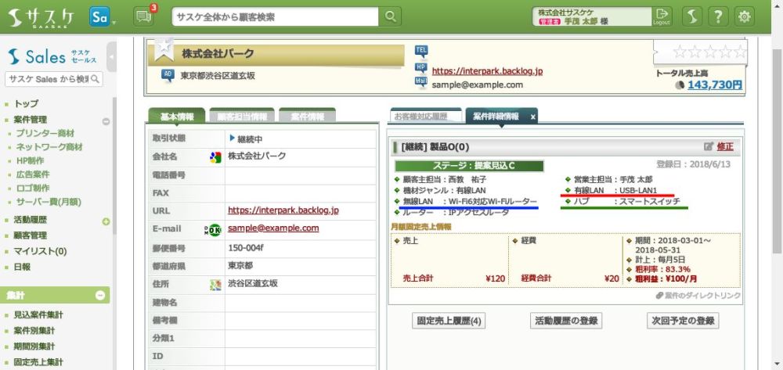Image resolution: width=783 pixels, height=370 pixels.
Task: Set the customer star rating
Action: (709, 52)
